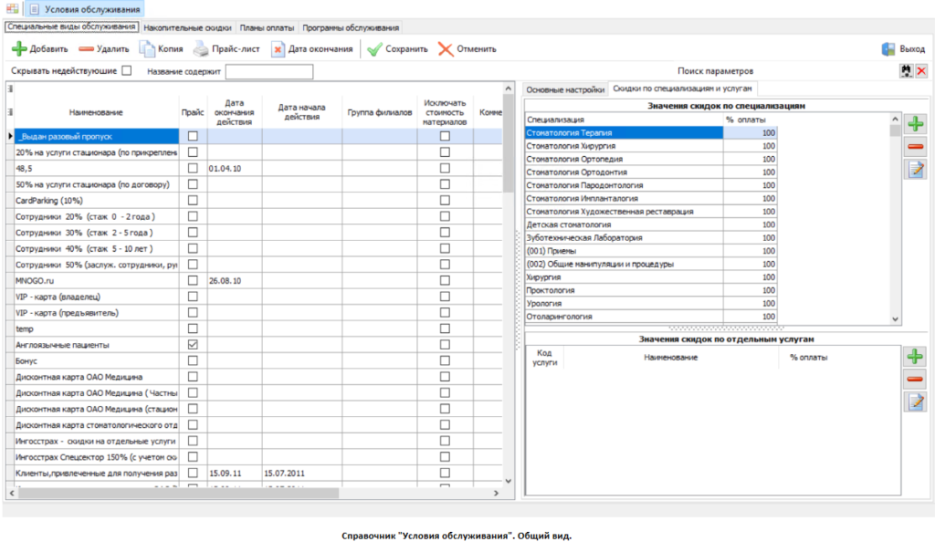Open the grid column options at the table corner
The width and height of the screenshot is (935, 542).
coord(10,89)
